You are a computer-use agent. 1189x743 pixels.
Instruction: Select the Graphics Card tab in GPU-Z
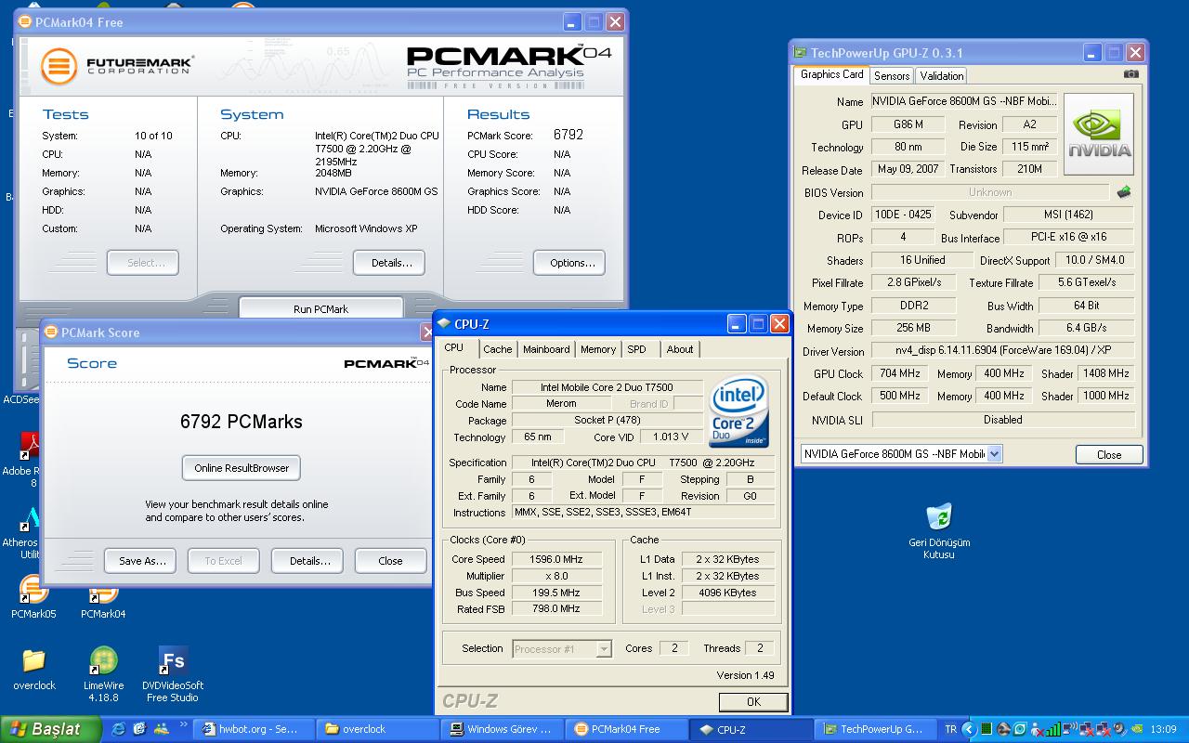coord(831,74)
